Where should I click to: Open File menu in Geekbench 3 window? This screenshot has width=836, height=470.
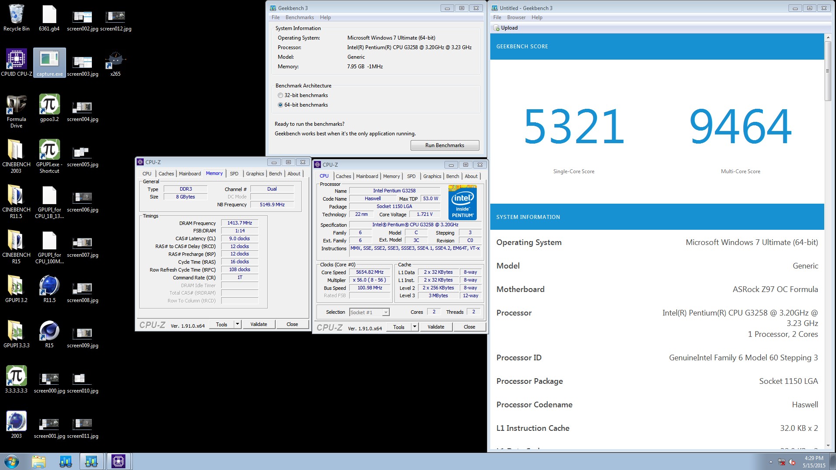[x=276, y=17]
